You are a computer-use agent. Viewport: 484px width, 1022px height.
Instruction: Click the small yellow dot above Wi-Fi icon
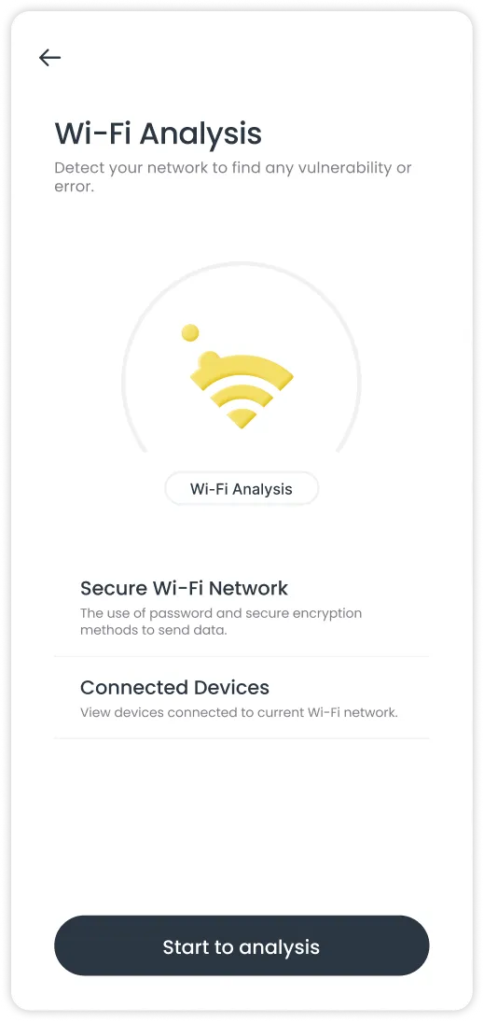[x=190, y=333]
